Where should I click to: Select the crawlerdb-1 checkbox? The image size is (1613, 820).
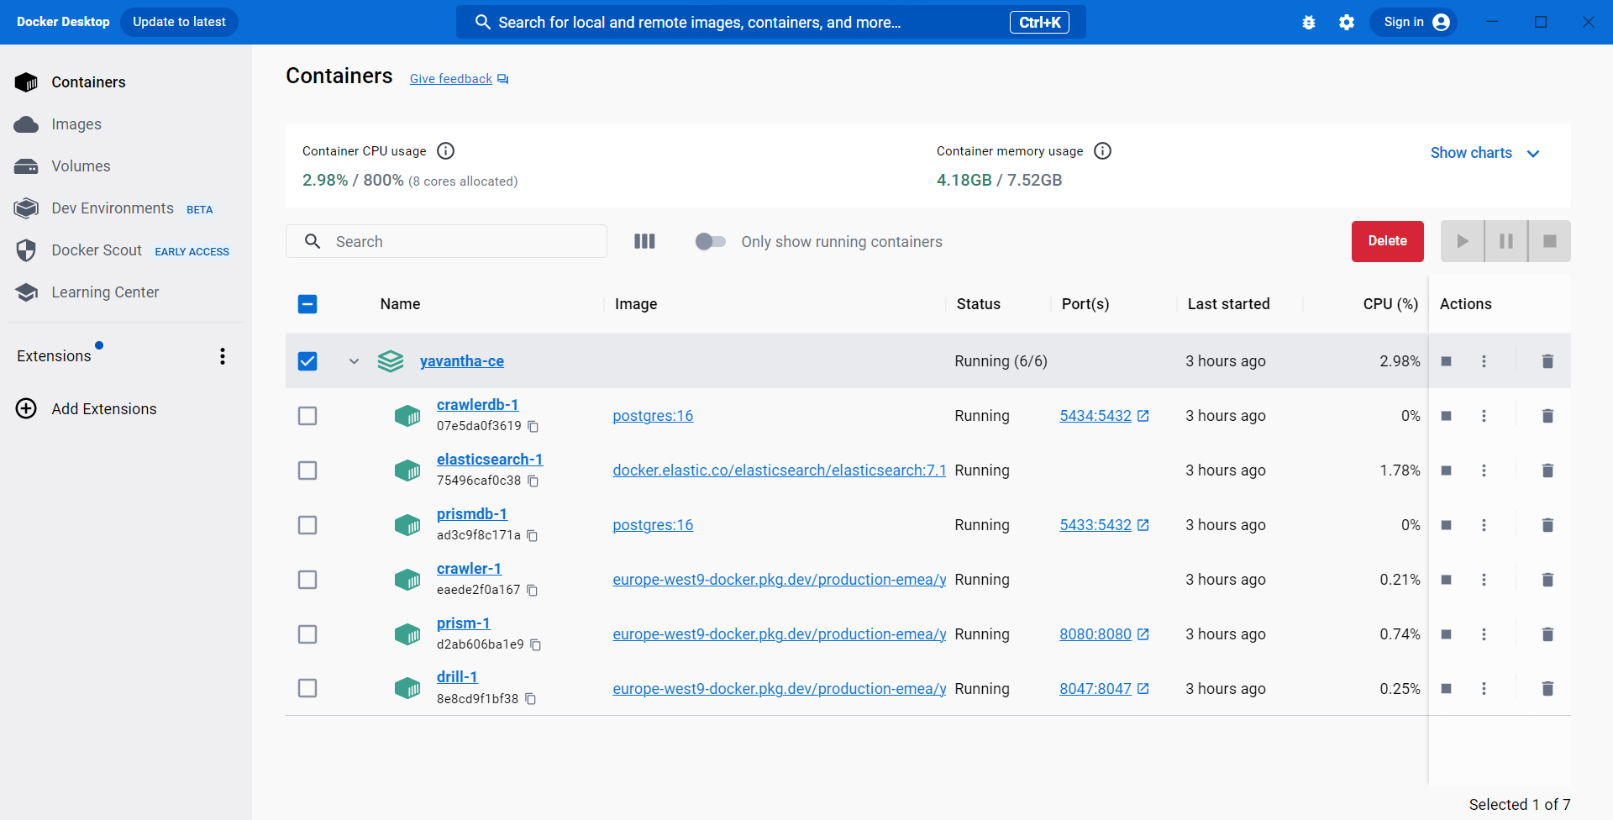pos(307,416)
